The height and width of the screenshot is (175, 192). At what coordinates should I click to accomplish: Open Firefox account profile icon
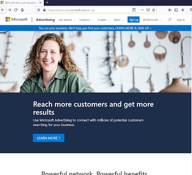pyautogui.click(x=183, y=10)
